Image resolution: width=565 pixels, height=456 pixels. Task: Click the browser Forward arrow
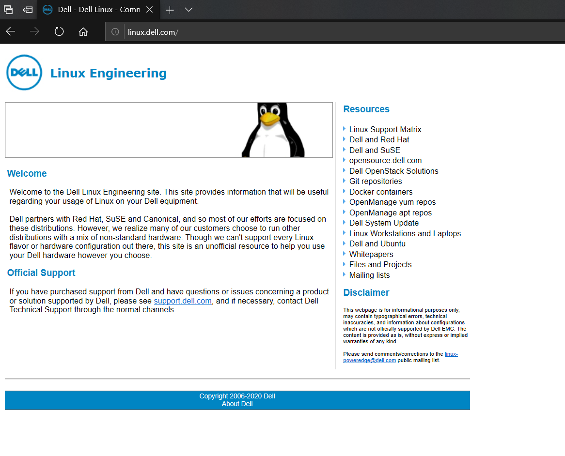tap(34, 31)
